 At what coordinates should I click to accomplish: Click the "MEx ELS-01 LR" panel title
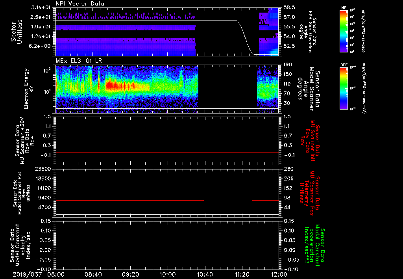pyautogui.click(x=79, y=61)
